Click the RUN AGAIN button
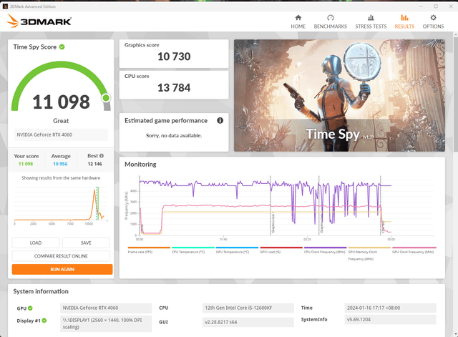Viewport: 458px width, 337px height. point(62,269)
